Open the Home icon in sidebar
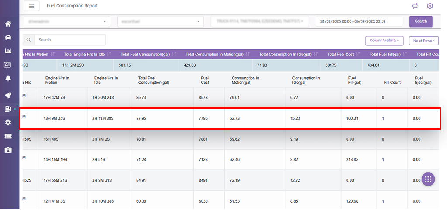Screen dimensions: 447x210 8,24
